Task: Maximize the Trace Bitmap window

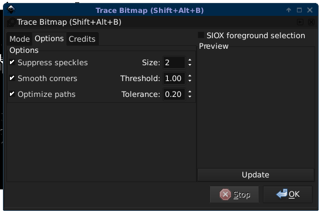Action: pyautogui.click(x=299, y=10)
